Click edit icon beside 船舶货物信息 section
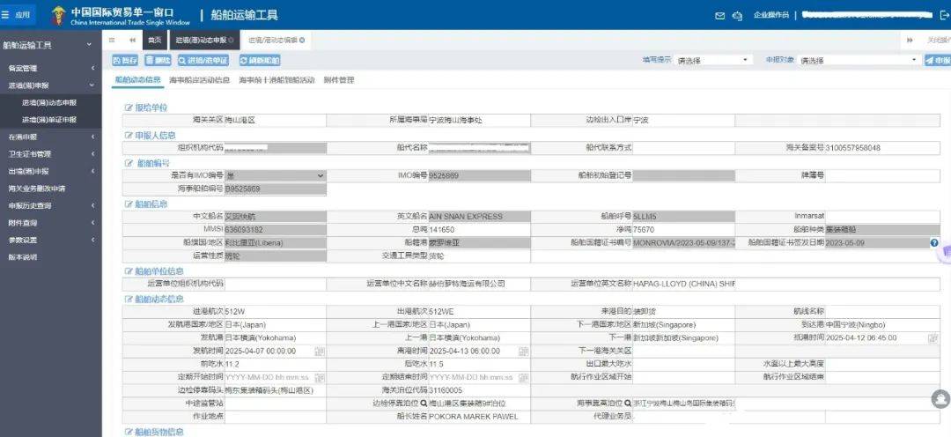951x437 pixels. pyautogui.click(x=129, y=432)
